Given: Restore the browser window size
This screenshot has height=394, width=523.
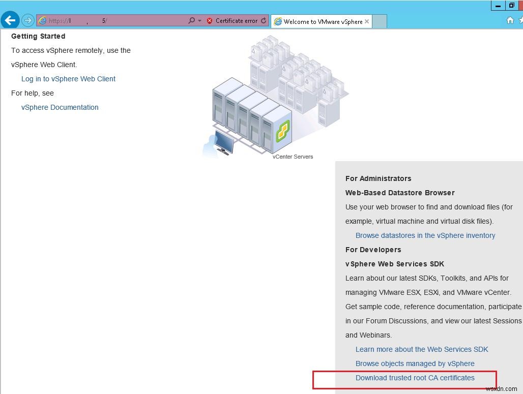Looking at the screenshot, I should click(511, 5).
